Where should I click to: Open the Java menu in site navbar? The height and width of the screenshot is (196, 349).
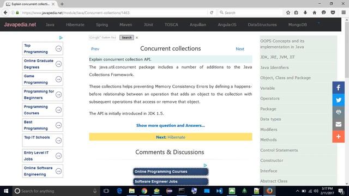(50, 24)
